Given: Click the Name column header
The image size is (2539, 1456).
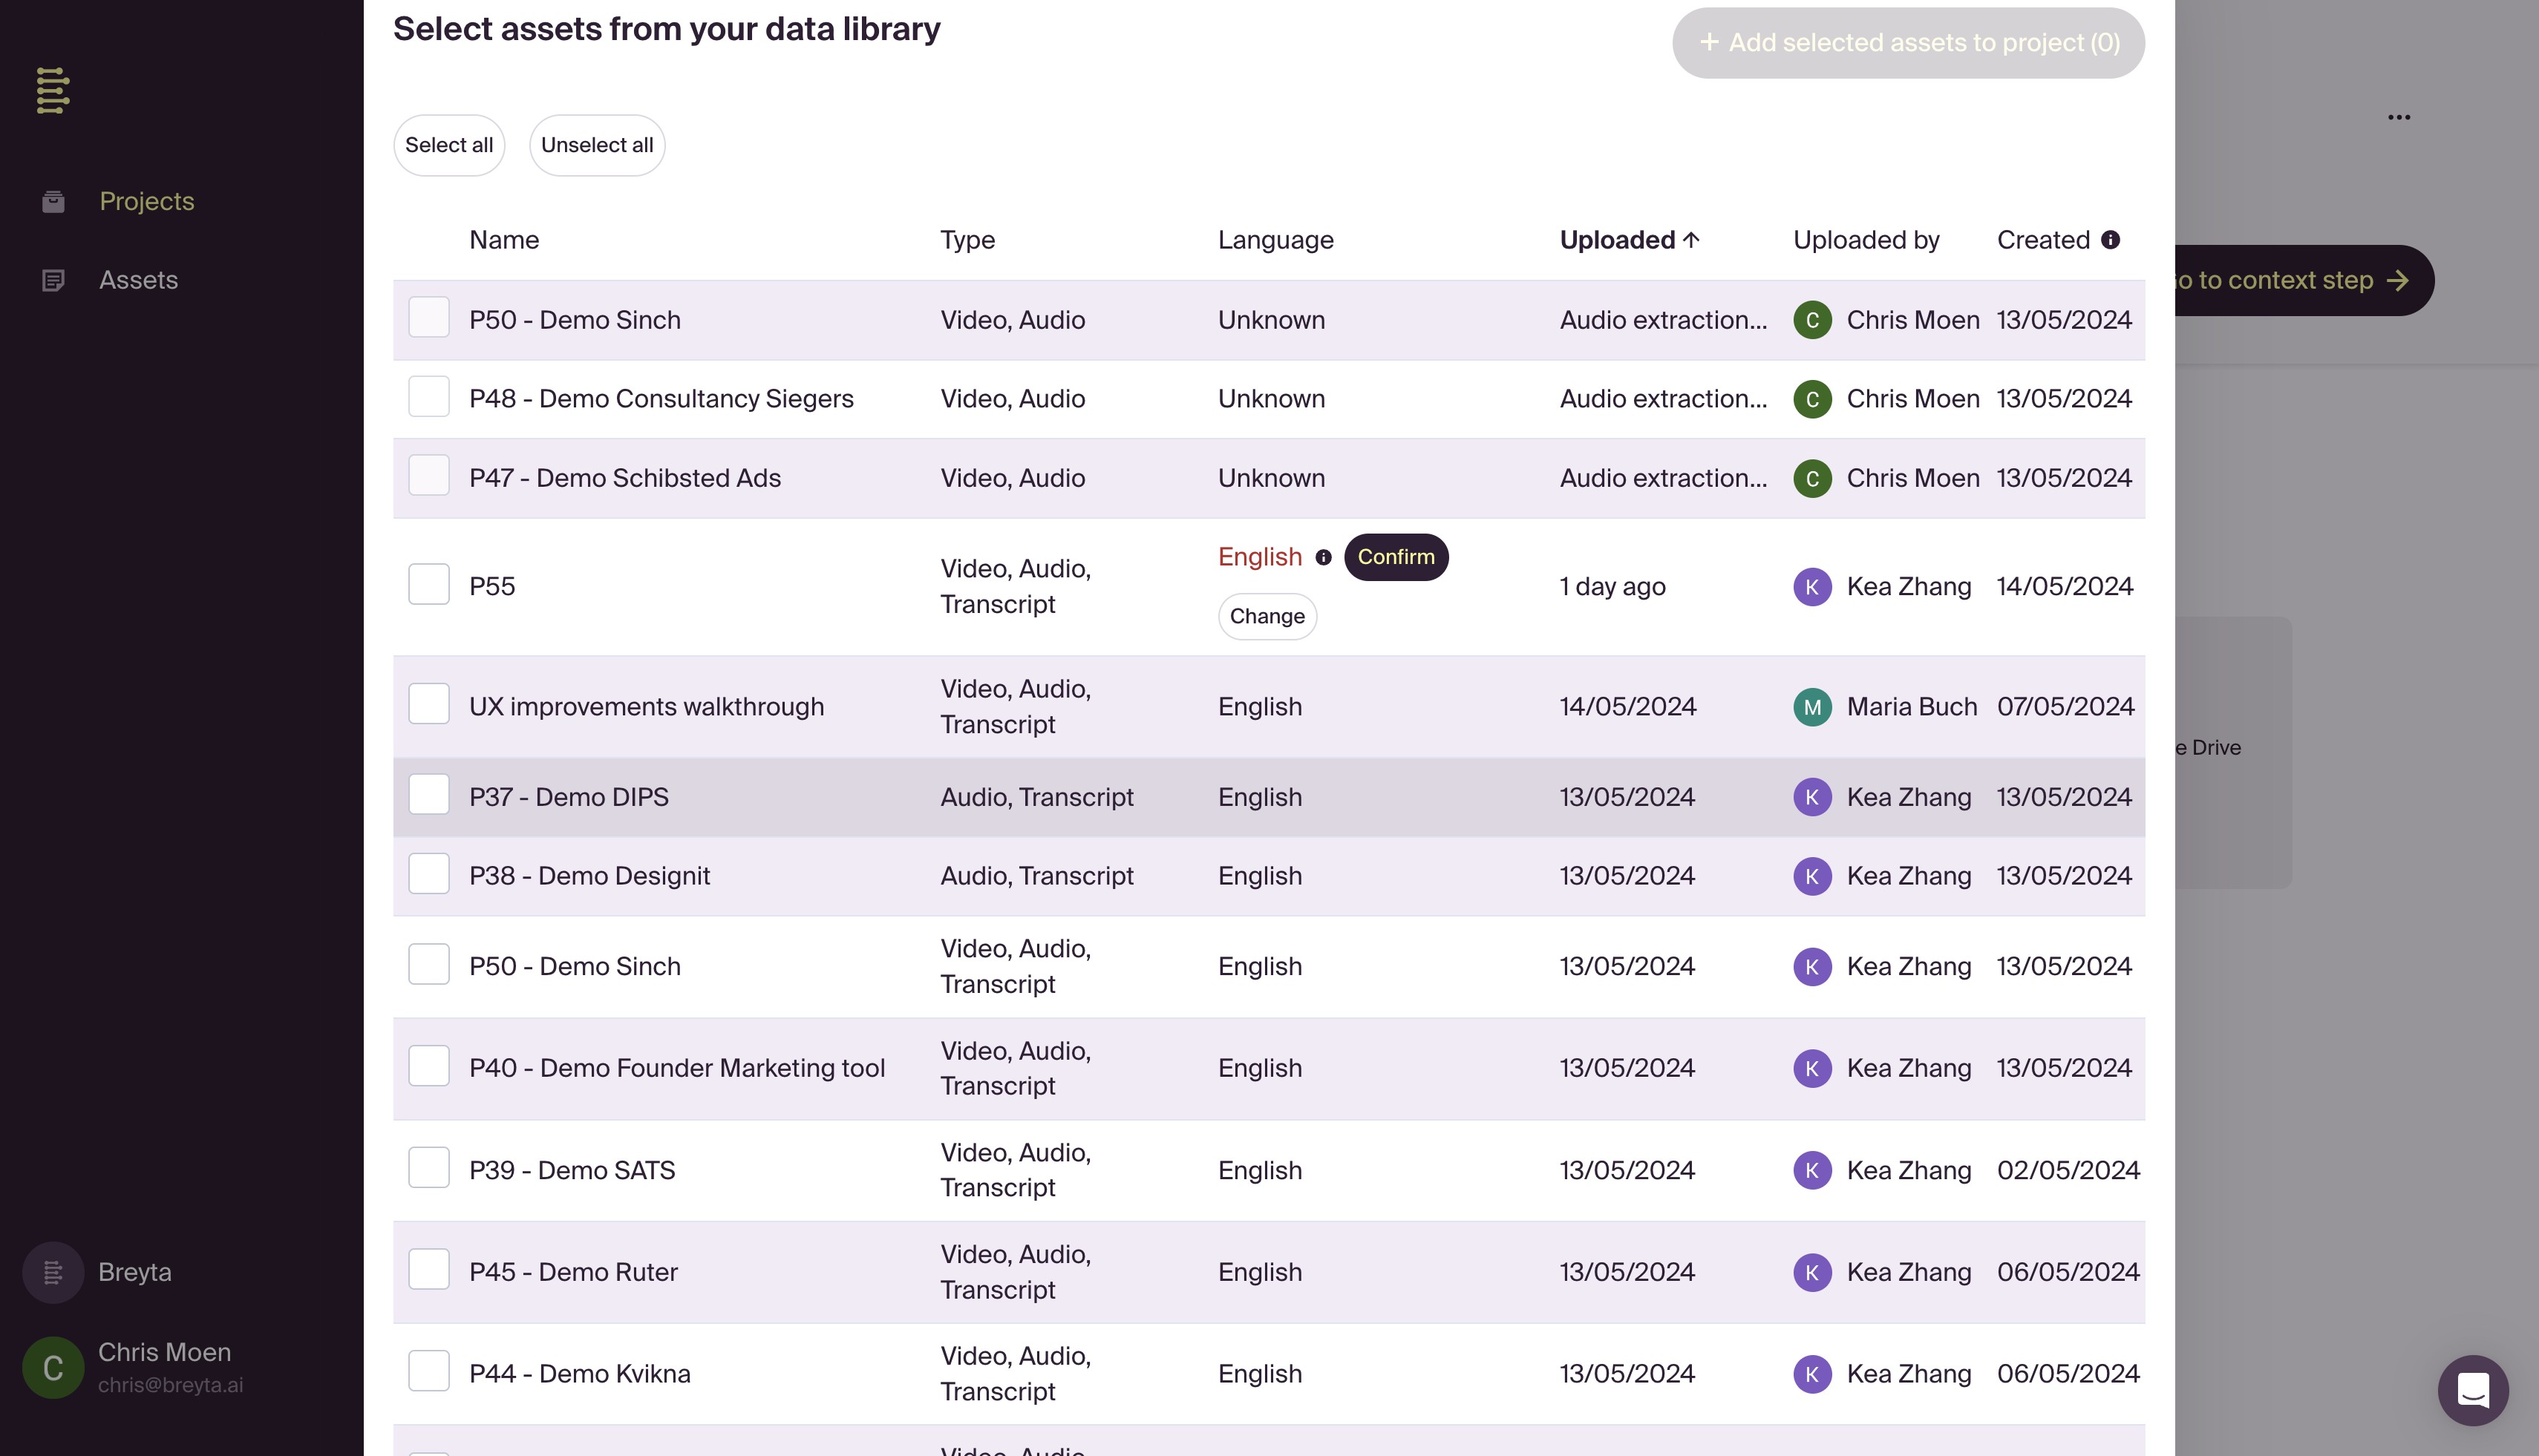Looking at the screenshot, I should [503, 240].
